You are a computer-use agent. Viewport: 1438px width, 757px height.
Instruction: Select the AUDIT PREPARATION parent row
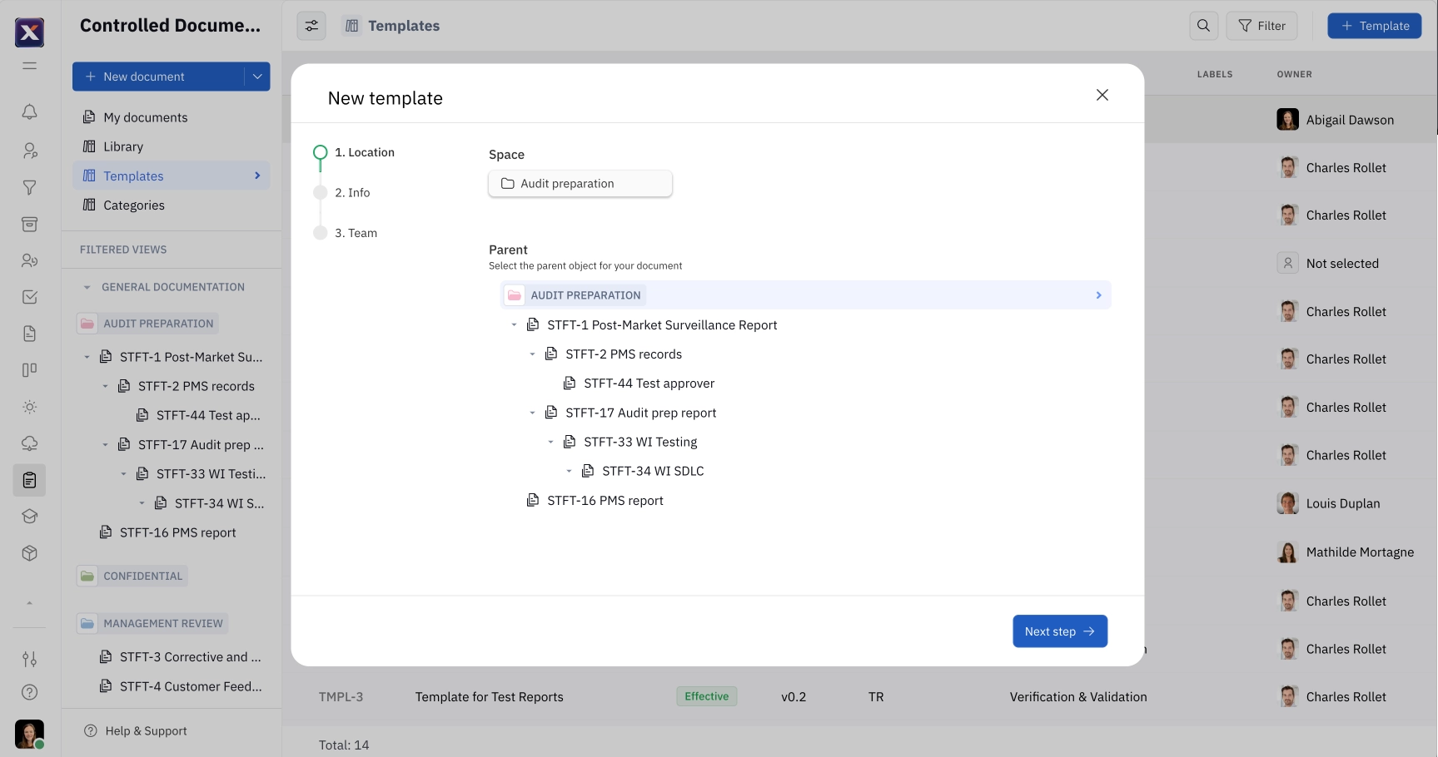point(585,295)
